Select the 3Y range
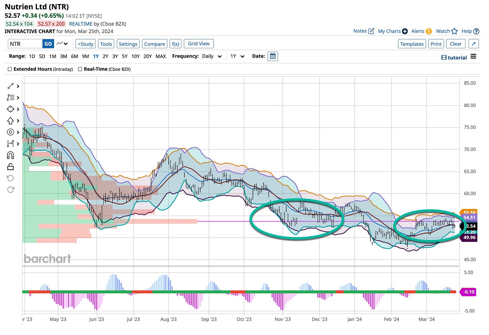The width and height of the screenshot is (489, 335). (x=115, y=56)
